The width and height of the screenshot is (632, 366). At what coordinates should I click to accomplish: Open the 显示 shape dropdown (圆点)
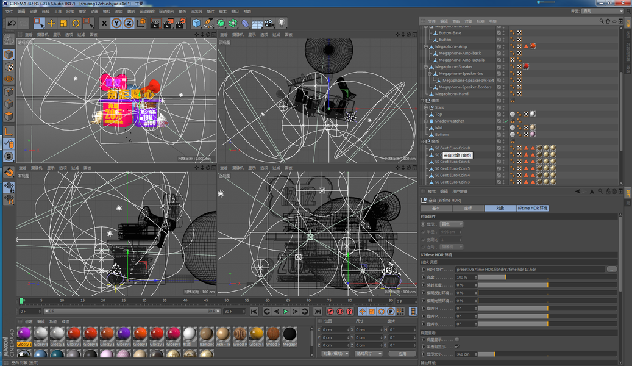(x=452, y=224)
